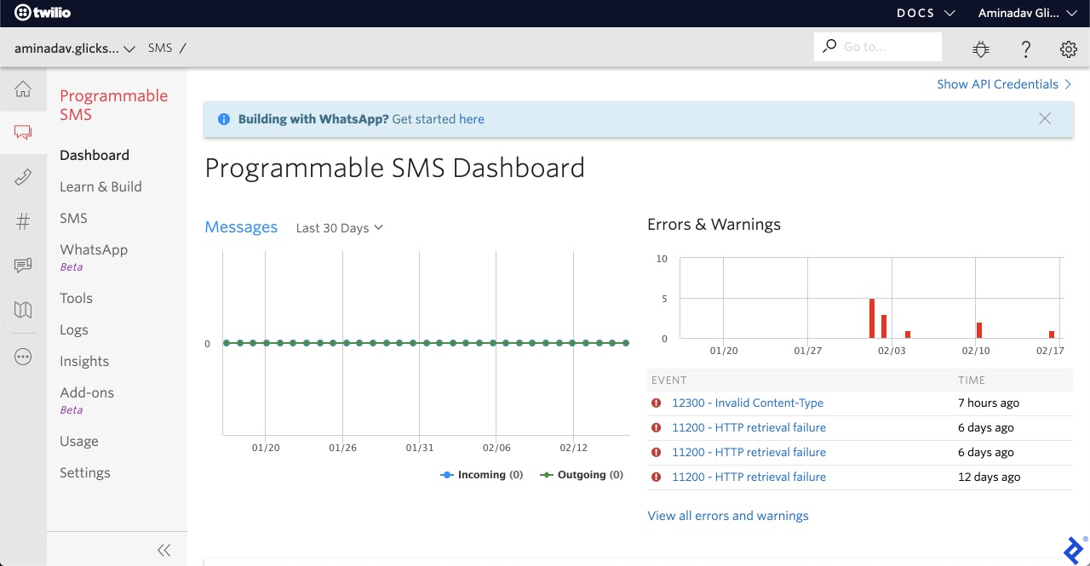Click View all errors and warnings
1090x566 pixels.
728,516
